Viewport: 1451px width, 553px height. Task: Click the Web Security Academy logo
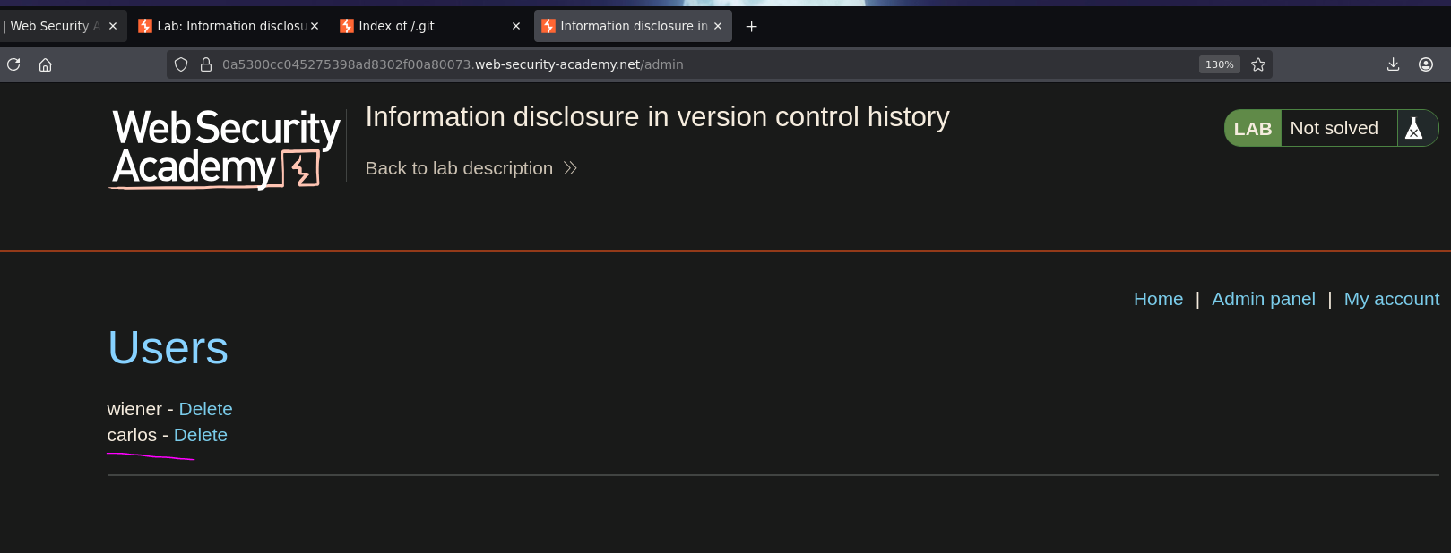[226, 149]
